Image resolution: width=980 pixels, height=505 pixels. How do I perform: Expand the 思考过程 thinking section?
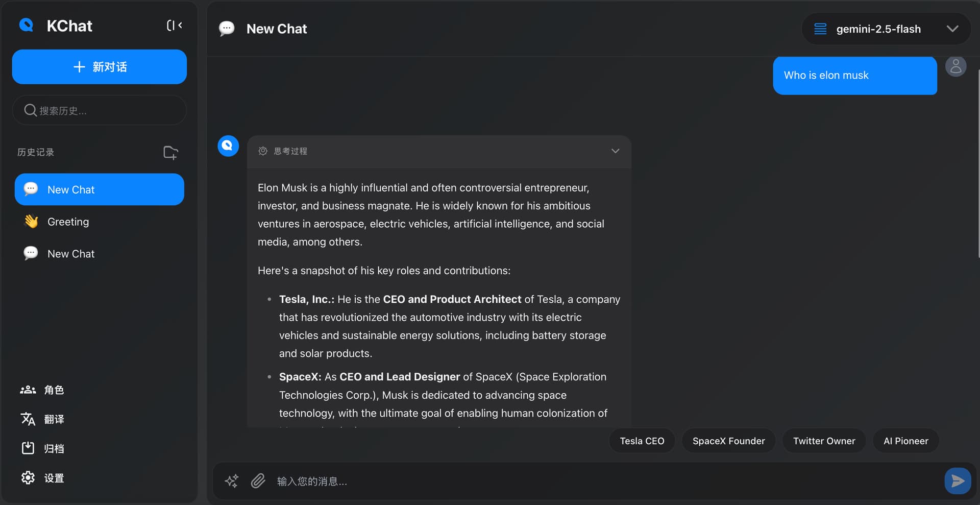pyautogui.click(x=615, y=151)
